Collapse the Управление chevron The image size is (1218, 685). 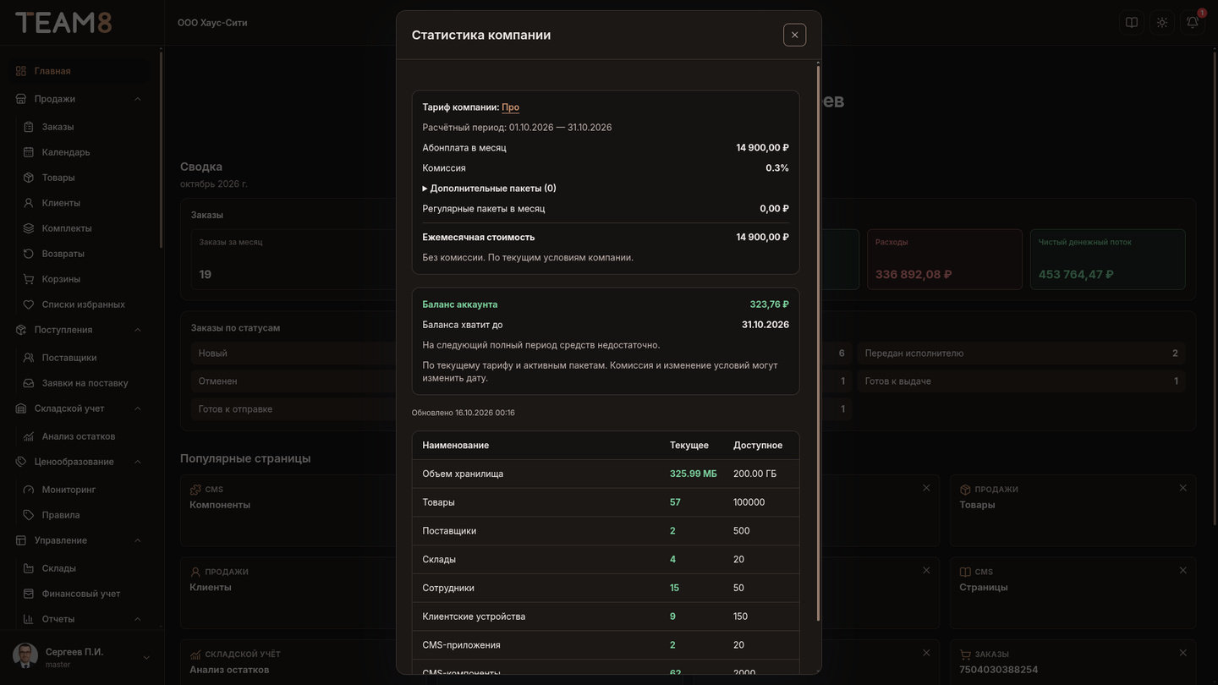point(138,540)
